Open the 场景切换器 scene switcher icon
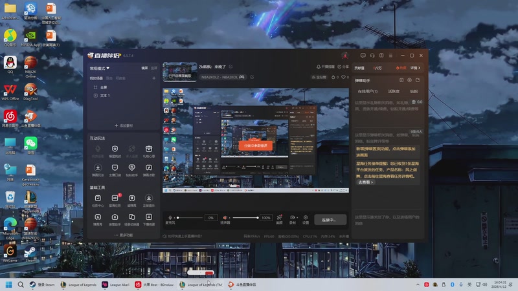The width and height of the screenshot is (518, 291). coord(132,217)
